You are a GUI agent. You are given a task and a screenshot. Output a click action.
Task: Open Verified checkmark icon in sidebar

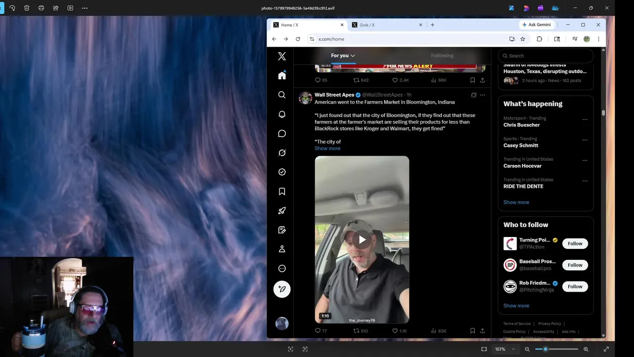click(x=282, y=172)
